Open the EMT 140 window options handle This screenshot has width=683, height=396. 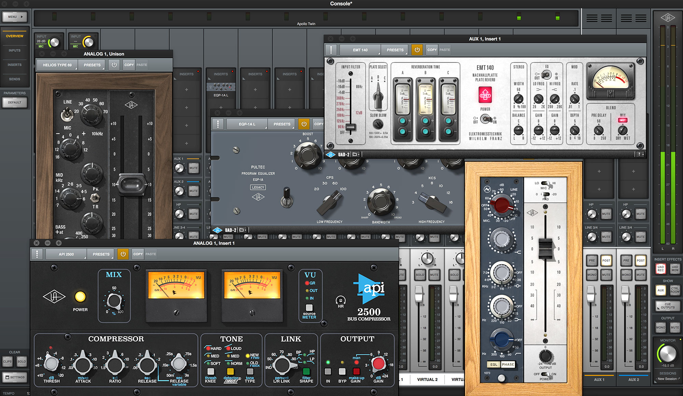(331, 50)
